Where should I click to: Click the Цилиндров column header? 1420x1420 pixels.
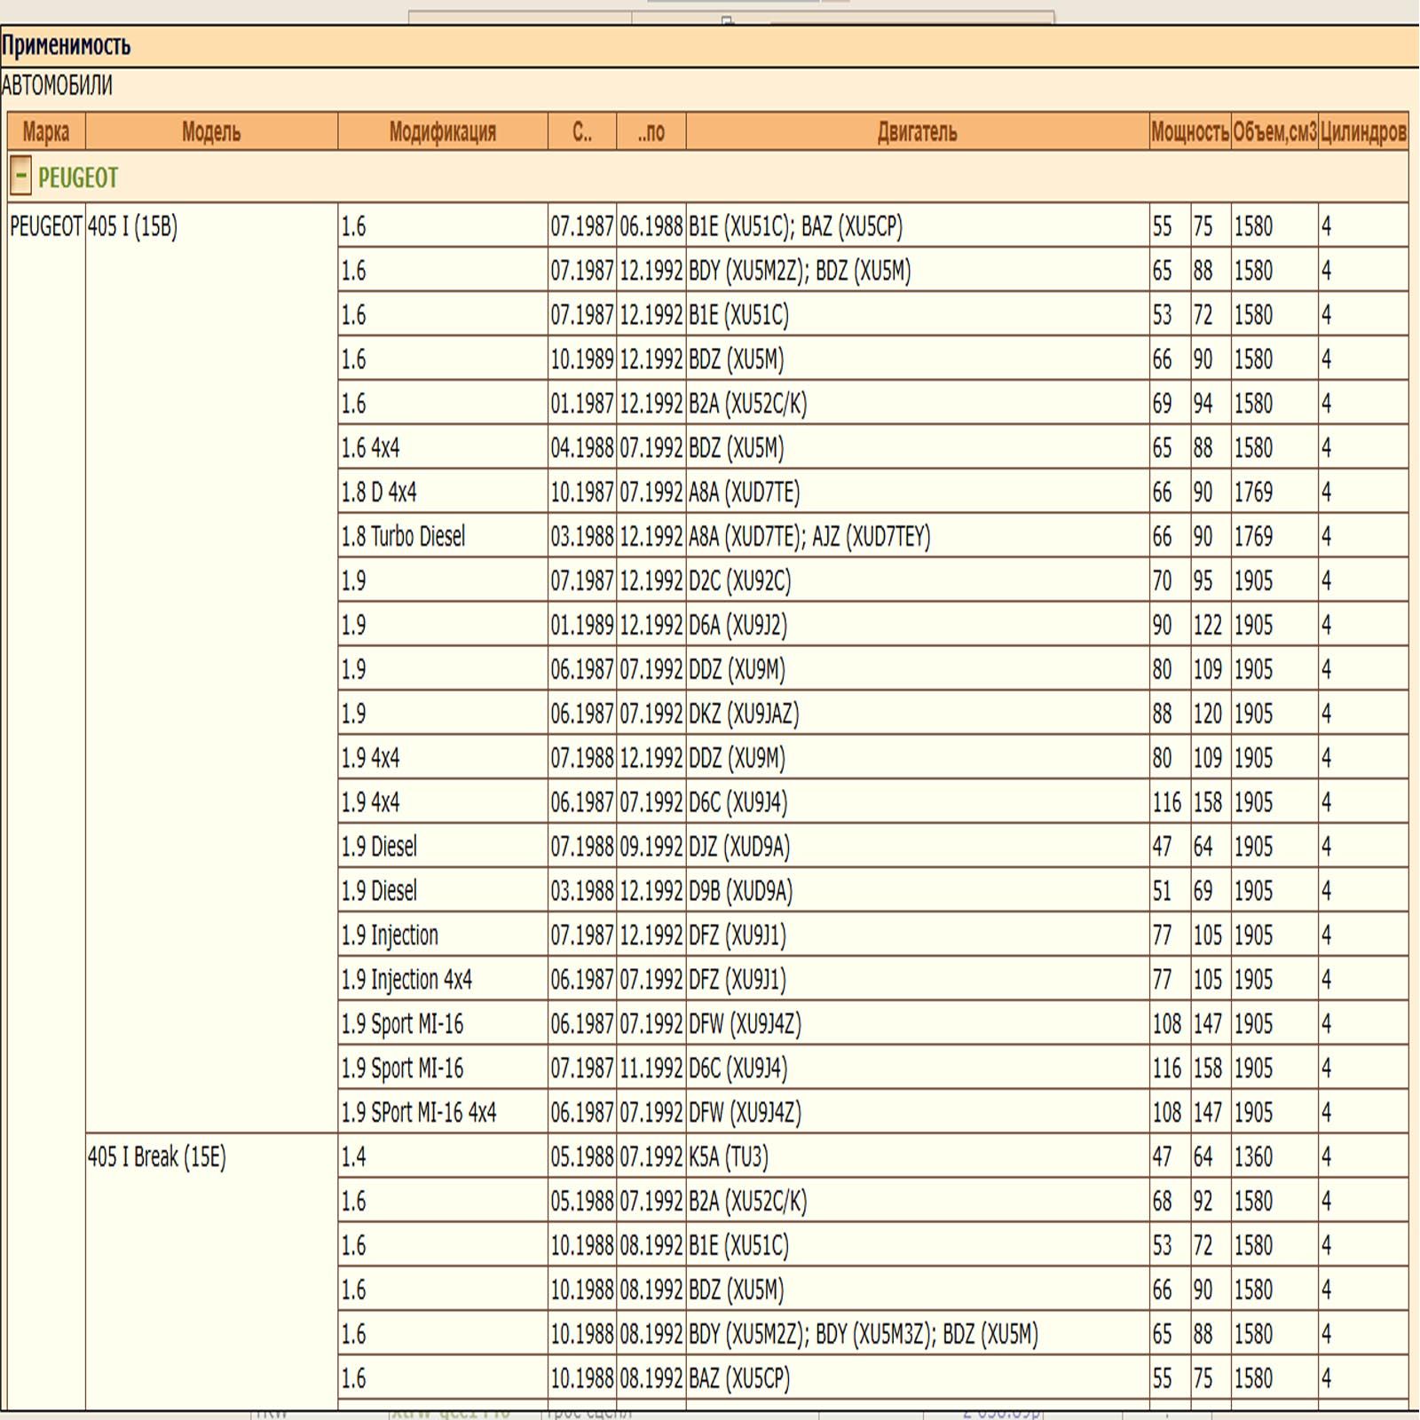(1363, 132)
